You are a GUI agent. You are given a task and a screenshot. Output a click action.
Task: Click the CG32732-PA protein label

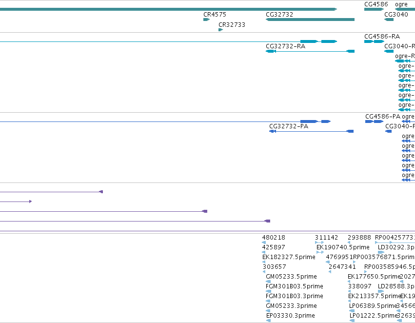(289, 126)
